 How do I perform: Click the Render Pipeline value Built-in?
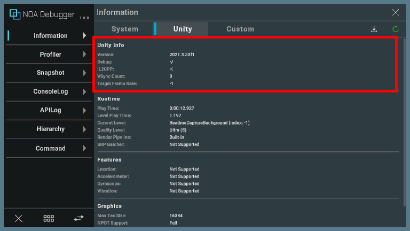pyautogui.click(x=177, y=137)
